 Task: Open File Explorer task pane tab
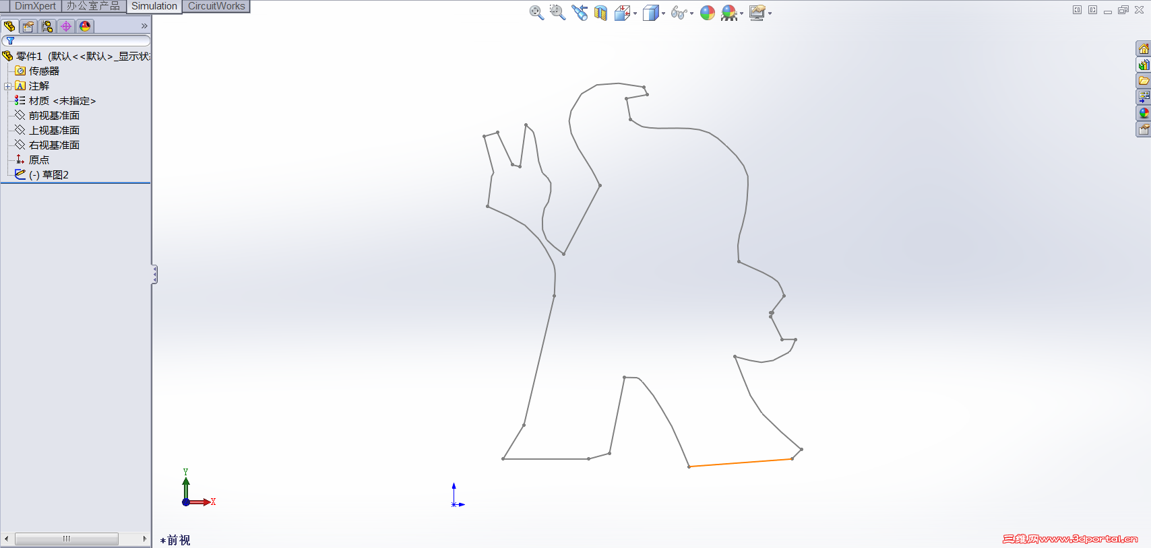point(1144,81)
